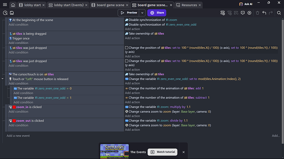Open the version history clock icon
Image resolution: width=284 pixels, height=159 pixels.
(5, 13)
